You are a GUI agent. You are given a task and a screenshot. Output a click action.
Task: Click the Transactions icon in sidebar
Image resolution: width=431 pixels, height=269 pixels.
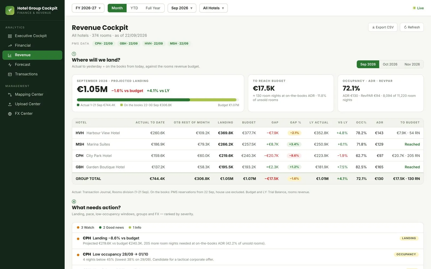coord(10,74)
